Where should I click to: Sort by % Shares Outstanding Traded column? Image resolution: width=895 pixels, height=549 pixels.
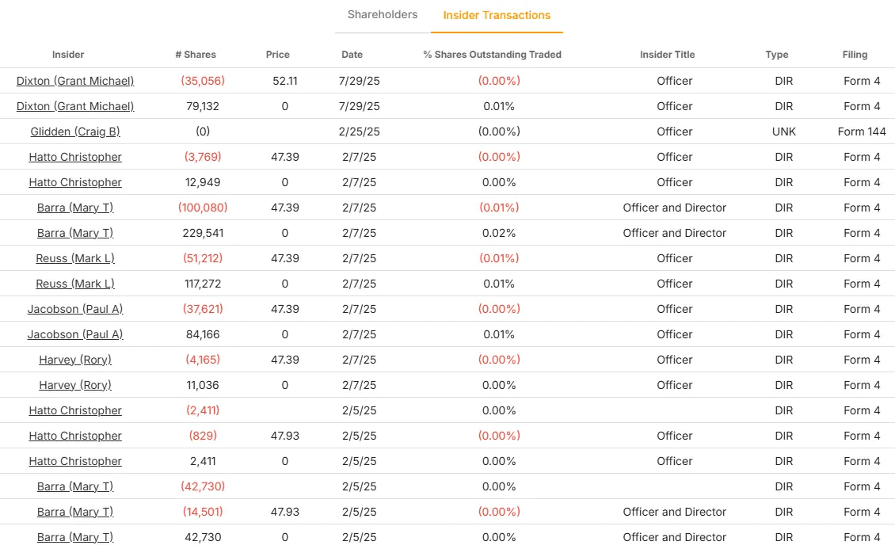(493, 55)
